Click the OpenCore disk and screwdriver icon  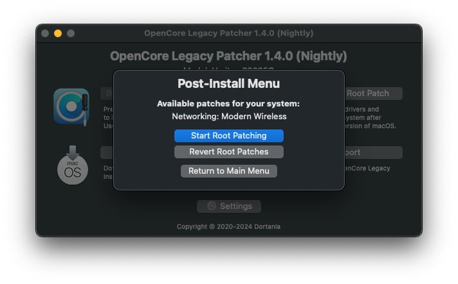71,107
